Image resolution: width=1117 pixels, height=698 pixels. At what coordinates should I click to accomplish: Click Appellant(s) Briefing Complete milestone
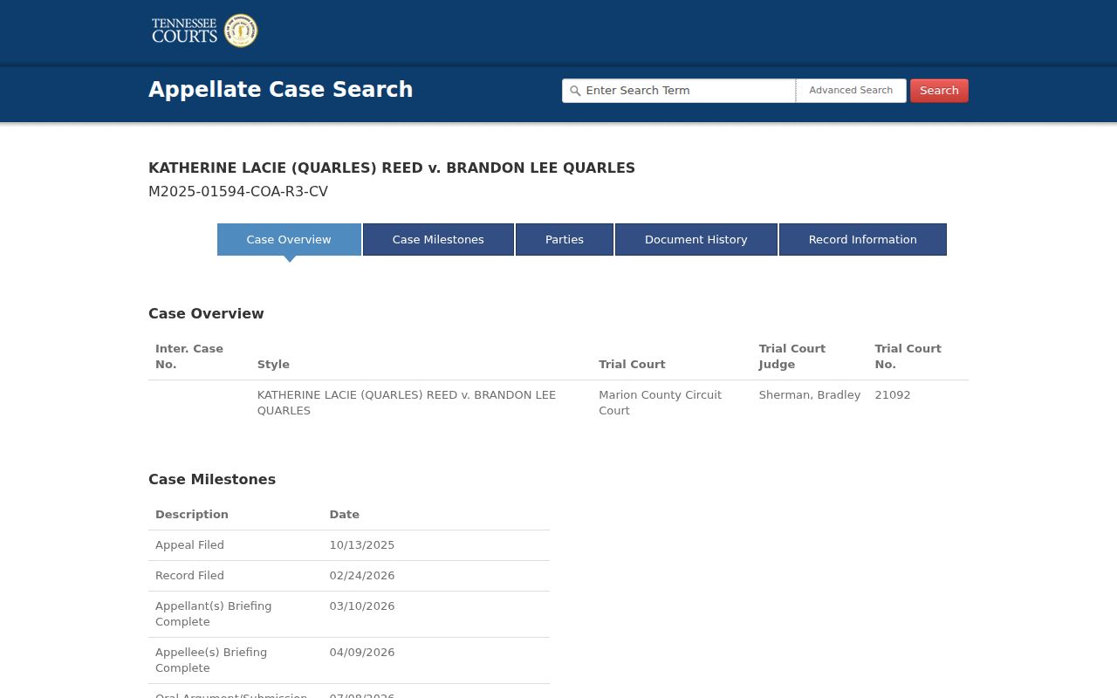coord(214,614)
